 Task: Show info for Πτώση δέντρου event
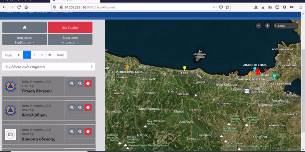pyautogui.click(x=88, y=83)
